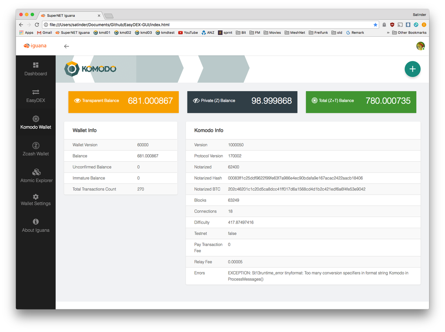Close the SuperNET Iguana tab
This screenshot has height=332, width=445.
99,16
